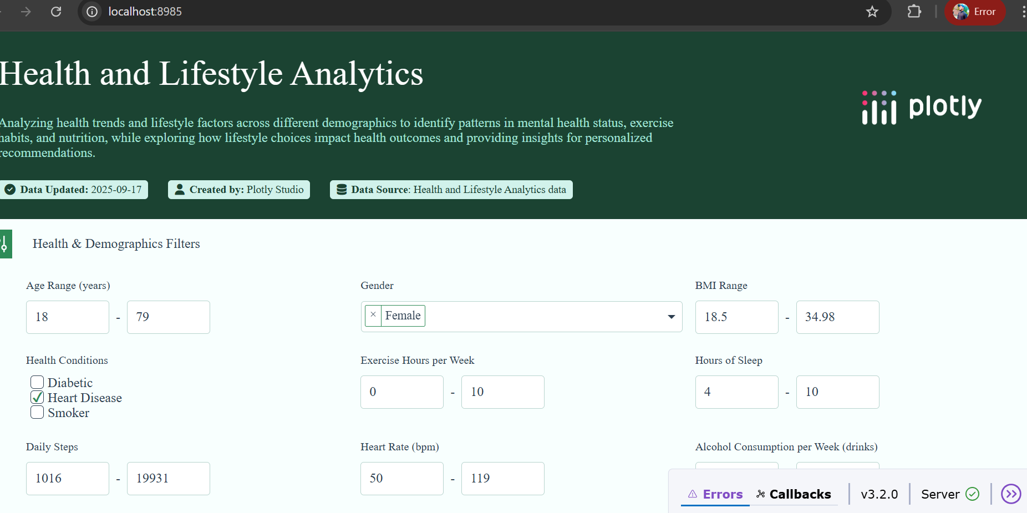The height and width of the screenshot is (513, 1027).
Task: Click the Health & Demographics Filters heading
Action: pos(116,243)
